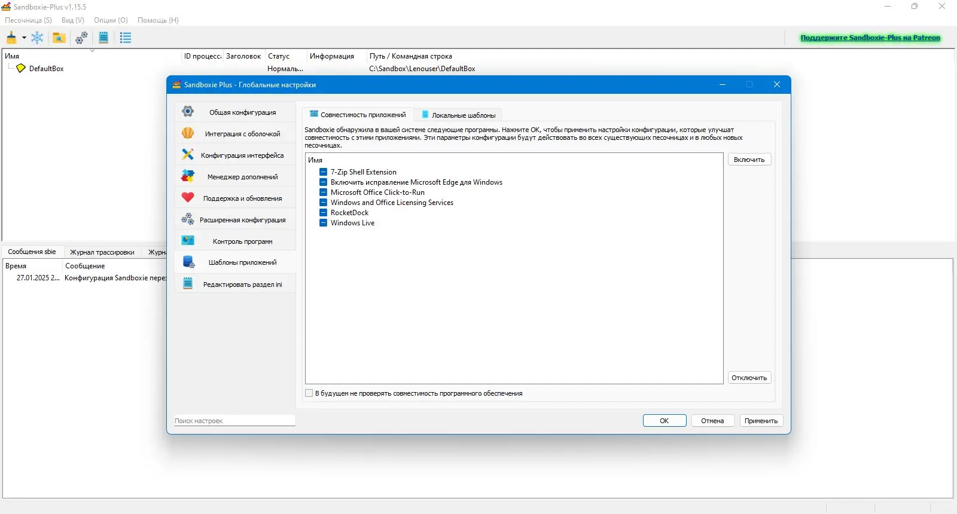
Task: Close the Глобальные настройки dialog
Action: pyautogui.click(x=776, y=84)
